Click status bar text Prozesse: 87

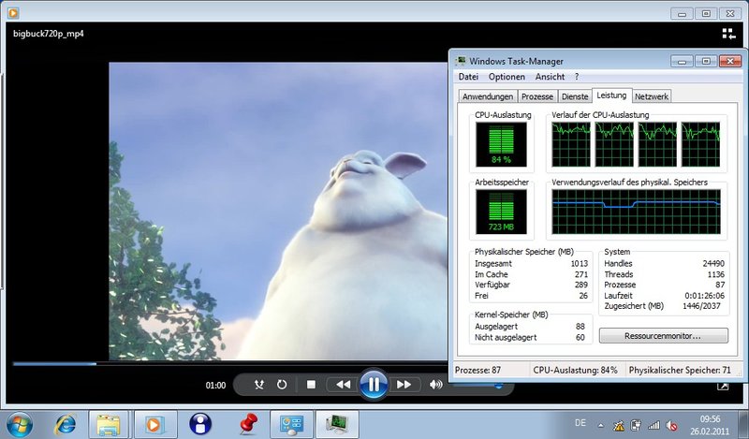[477, 371]
